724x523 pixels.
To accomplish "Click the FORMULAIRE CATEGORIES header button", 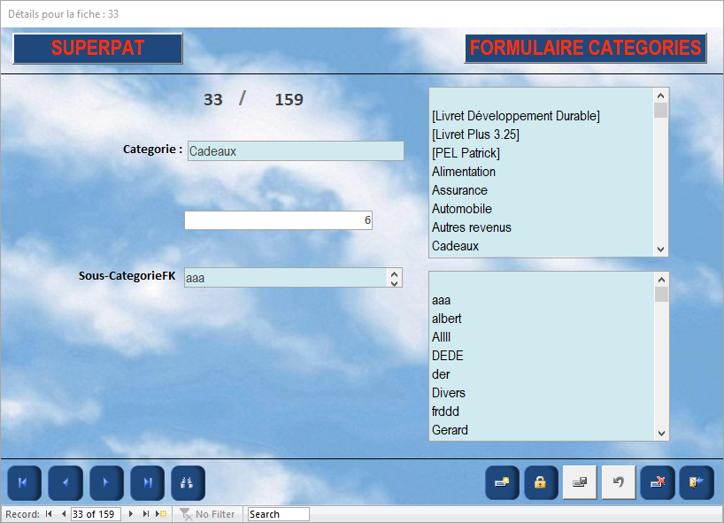I will click(x=585, y=48).
